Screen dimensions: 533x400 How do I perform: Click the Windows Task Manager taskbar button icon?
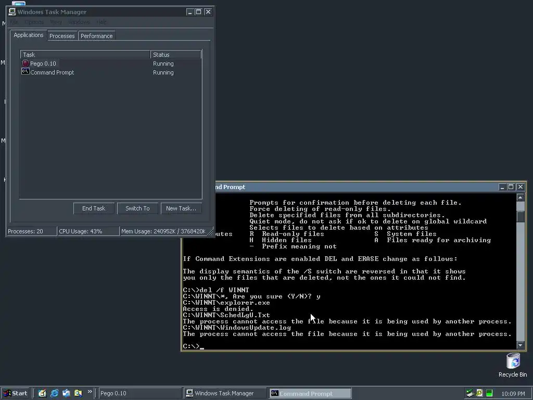[189, 393]
